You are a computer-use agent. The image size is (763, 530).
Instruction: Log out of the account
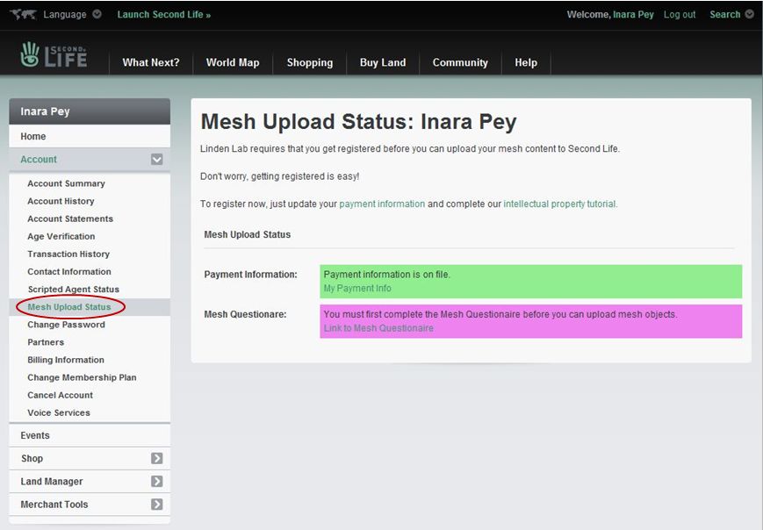(x=680, y=14)
